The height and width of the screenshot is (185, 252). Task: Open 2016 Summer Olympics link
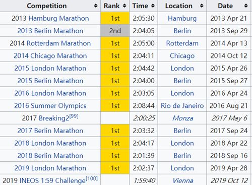point(50,106)
